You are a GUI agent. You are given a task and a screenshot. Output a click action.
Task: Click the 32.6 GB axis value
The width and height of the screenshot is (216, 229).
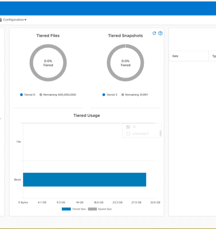[x=155, y=202]
